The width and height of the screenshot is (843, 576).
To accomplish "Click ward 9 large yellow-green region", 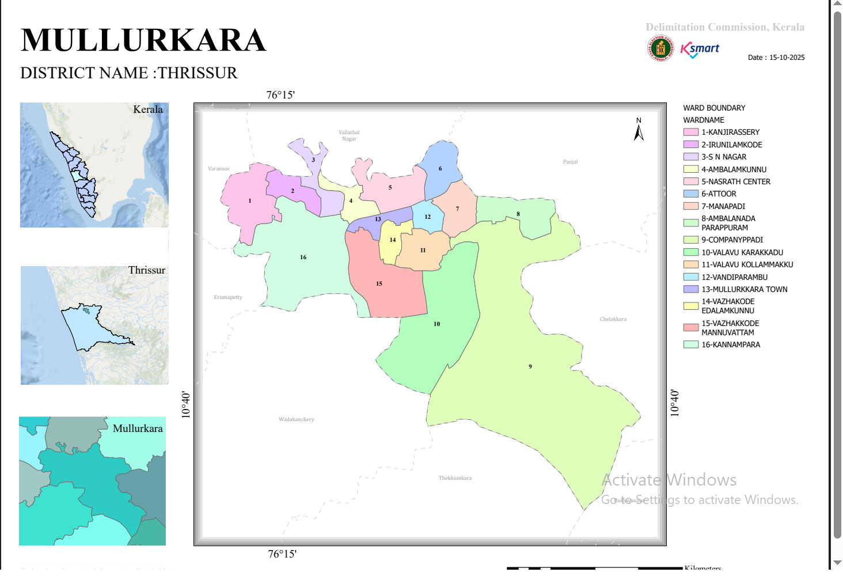I will [x=530, y=366].
